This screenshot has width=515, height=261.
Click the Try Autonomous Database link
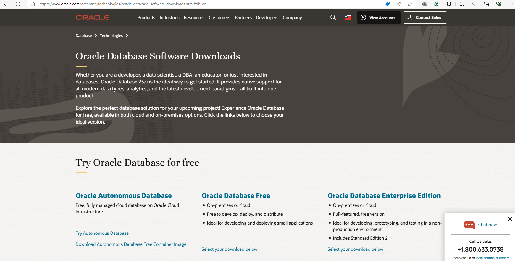(x=102, y=233)
